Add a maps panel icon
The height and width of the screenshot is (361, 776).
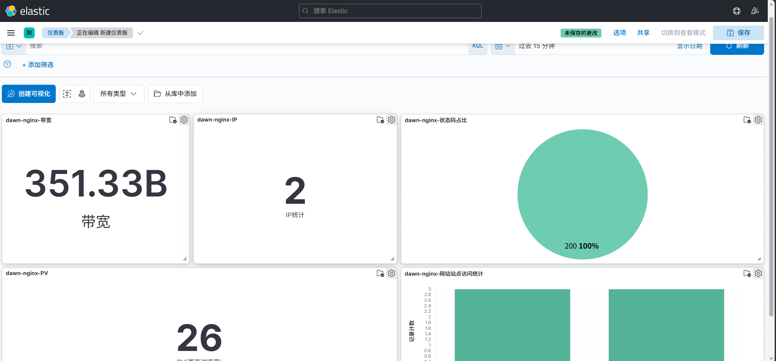click(82, 94)
